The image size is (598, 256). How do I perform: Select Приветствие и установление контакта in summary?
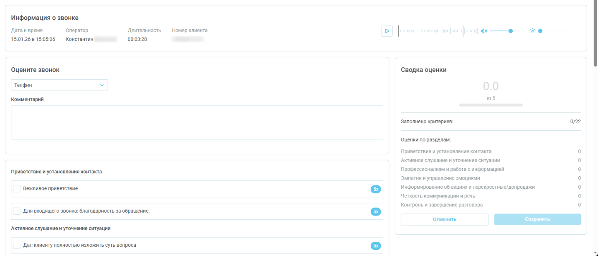446,152
